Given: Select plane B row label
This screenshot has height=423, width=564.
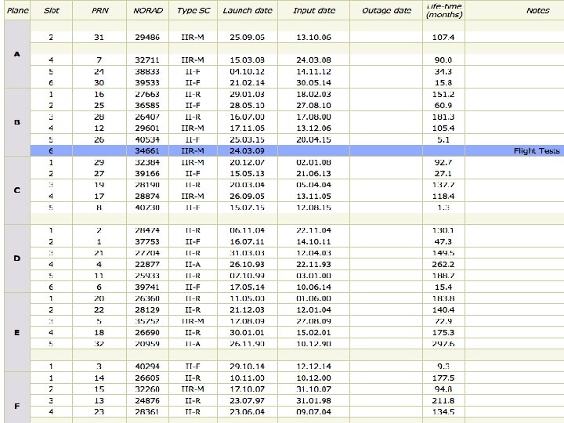Looking at the screenshot, I should click(x=17, y=122).
